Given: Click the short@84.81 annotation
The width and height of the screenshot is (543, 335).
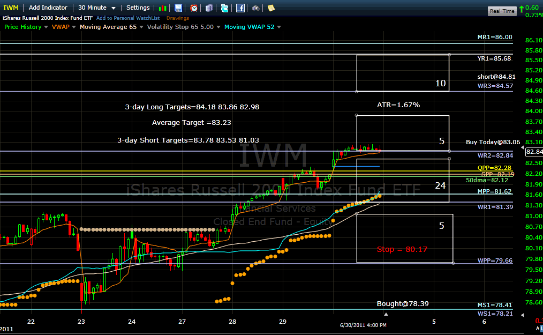Looking at the screenshot, I should (496, 77).
